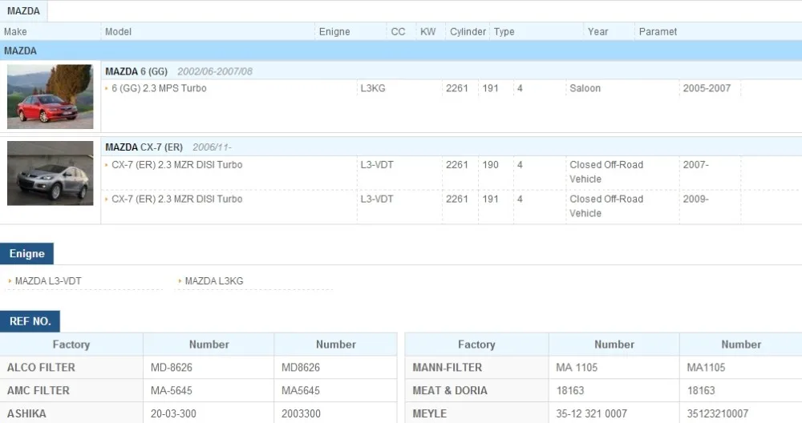
Task: Click the 2003300 reference number
Action: (301, 413)
